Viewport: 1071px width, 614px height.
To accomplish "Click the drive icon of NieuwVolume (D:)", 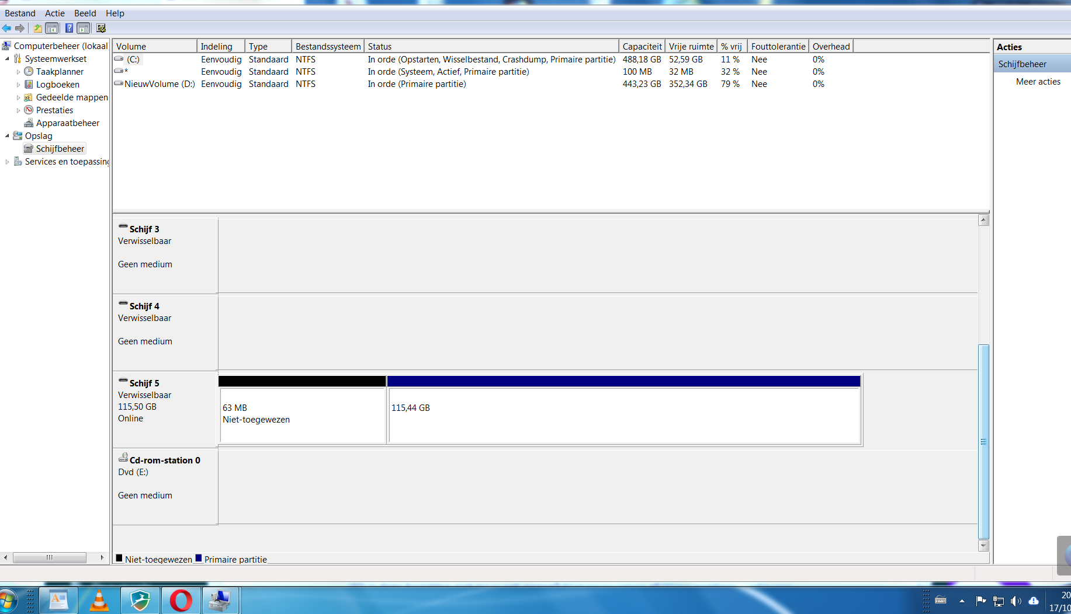I will pyautogui.click(x=119, y=83).
